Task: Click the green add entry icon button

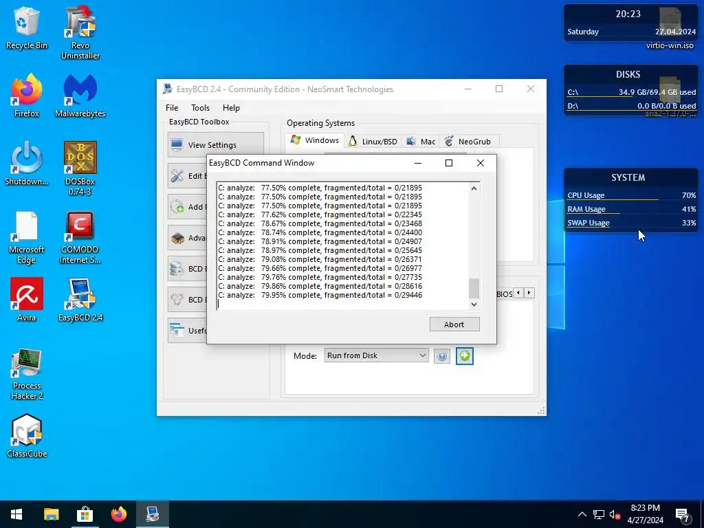Action: pyautogui.click(x=465, y=356)
